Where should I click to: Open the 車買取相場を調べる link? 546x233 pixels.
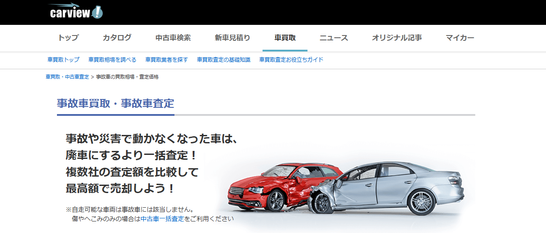click(x=112, y=59)
